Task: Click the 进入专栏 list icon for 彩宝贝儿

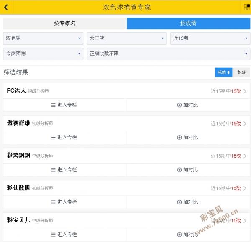Action: [x=53, y=234]
